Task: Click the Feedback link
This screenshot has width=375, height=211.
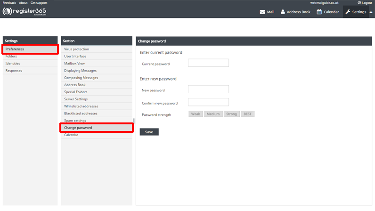Action: [9, 3]
